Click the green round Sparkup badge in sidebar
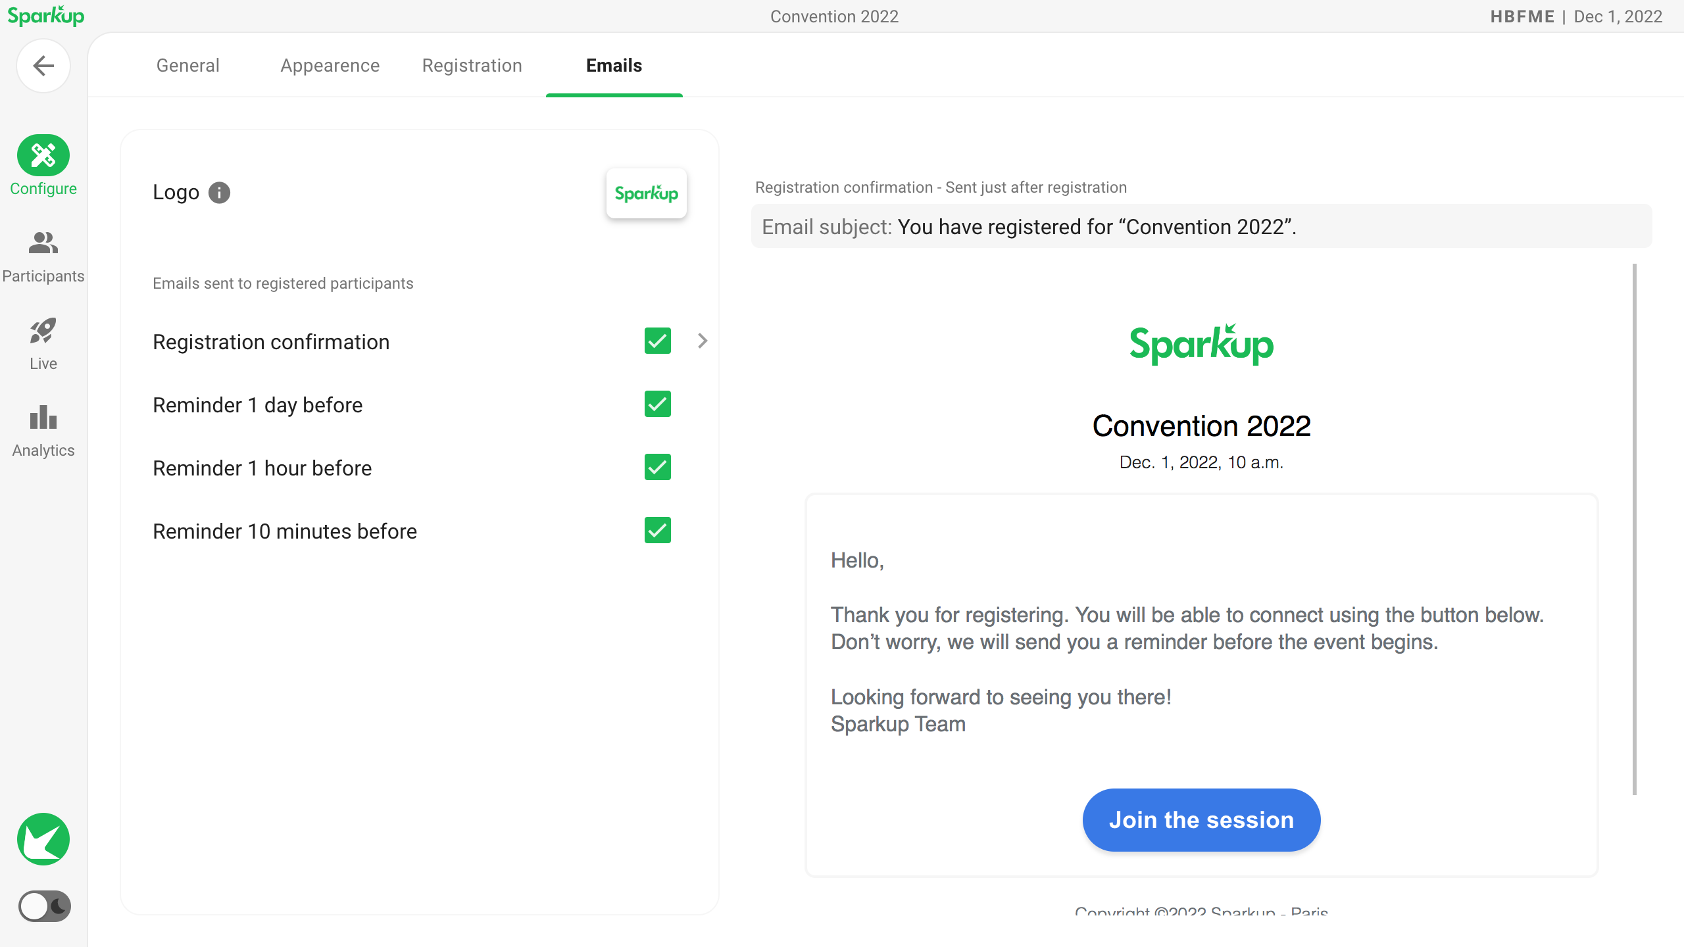 pos(43,839)
